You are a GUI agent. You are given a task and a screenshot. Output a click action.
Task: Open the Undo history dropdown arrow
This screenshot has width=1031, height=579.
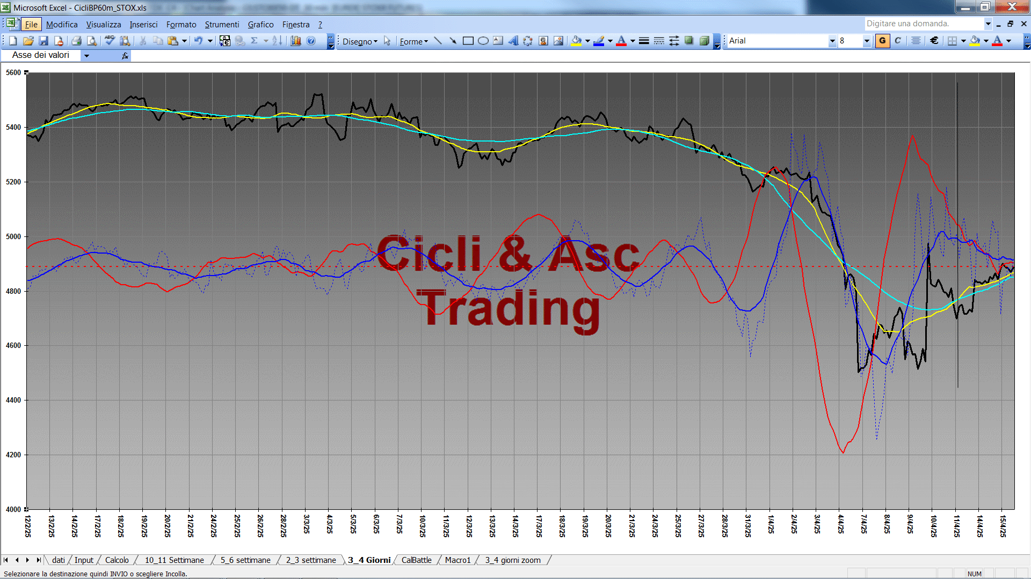coord(210,41)
